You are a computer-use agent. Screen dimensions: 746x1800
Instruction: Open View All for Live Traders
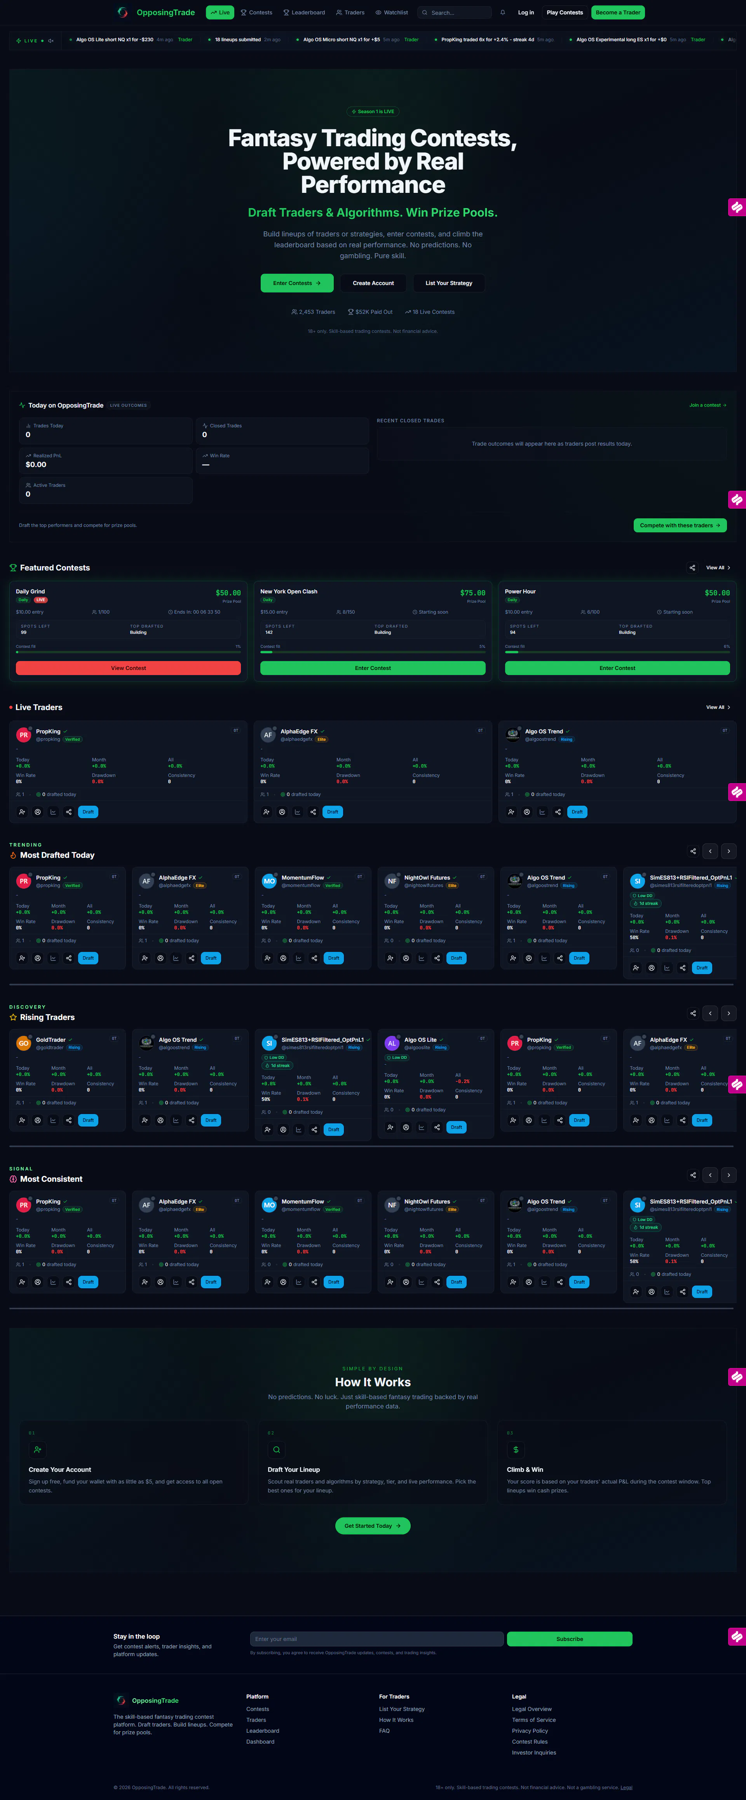tap(718, 707)
